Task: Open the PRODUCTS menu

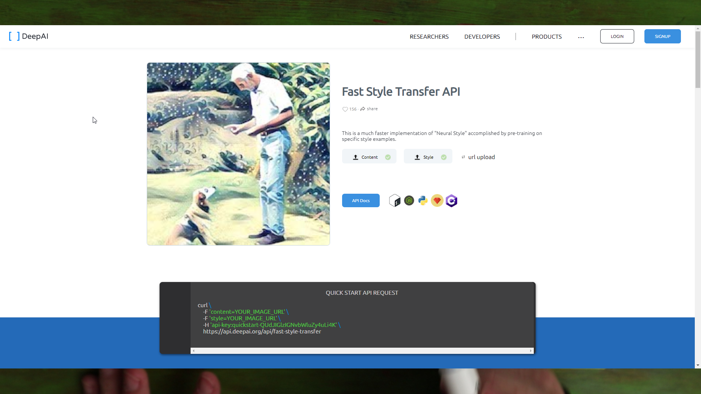Action: (x=547, y=36)
